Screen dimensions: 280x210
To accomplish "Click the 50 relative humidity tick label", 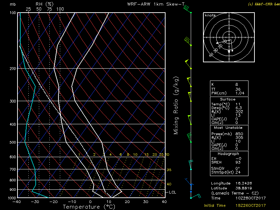I will coord(39,9).
